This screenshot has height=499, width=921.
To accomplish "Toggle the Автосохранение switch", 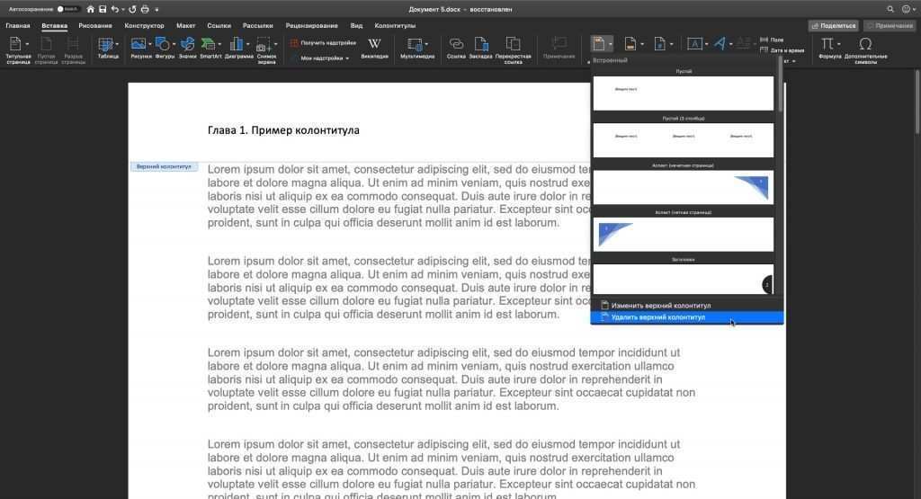I will pyautogui.click(x=68, y=9).
